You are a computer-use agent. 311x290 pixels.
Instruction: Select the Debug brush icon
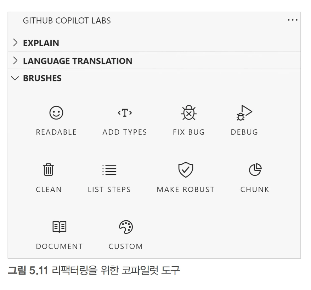coord(244,113)
